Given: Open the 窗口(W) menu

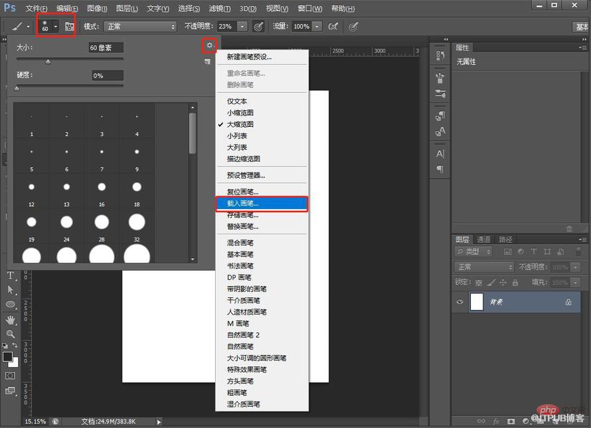Looking at the screenshot, I should [310, 8].
